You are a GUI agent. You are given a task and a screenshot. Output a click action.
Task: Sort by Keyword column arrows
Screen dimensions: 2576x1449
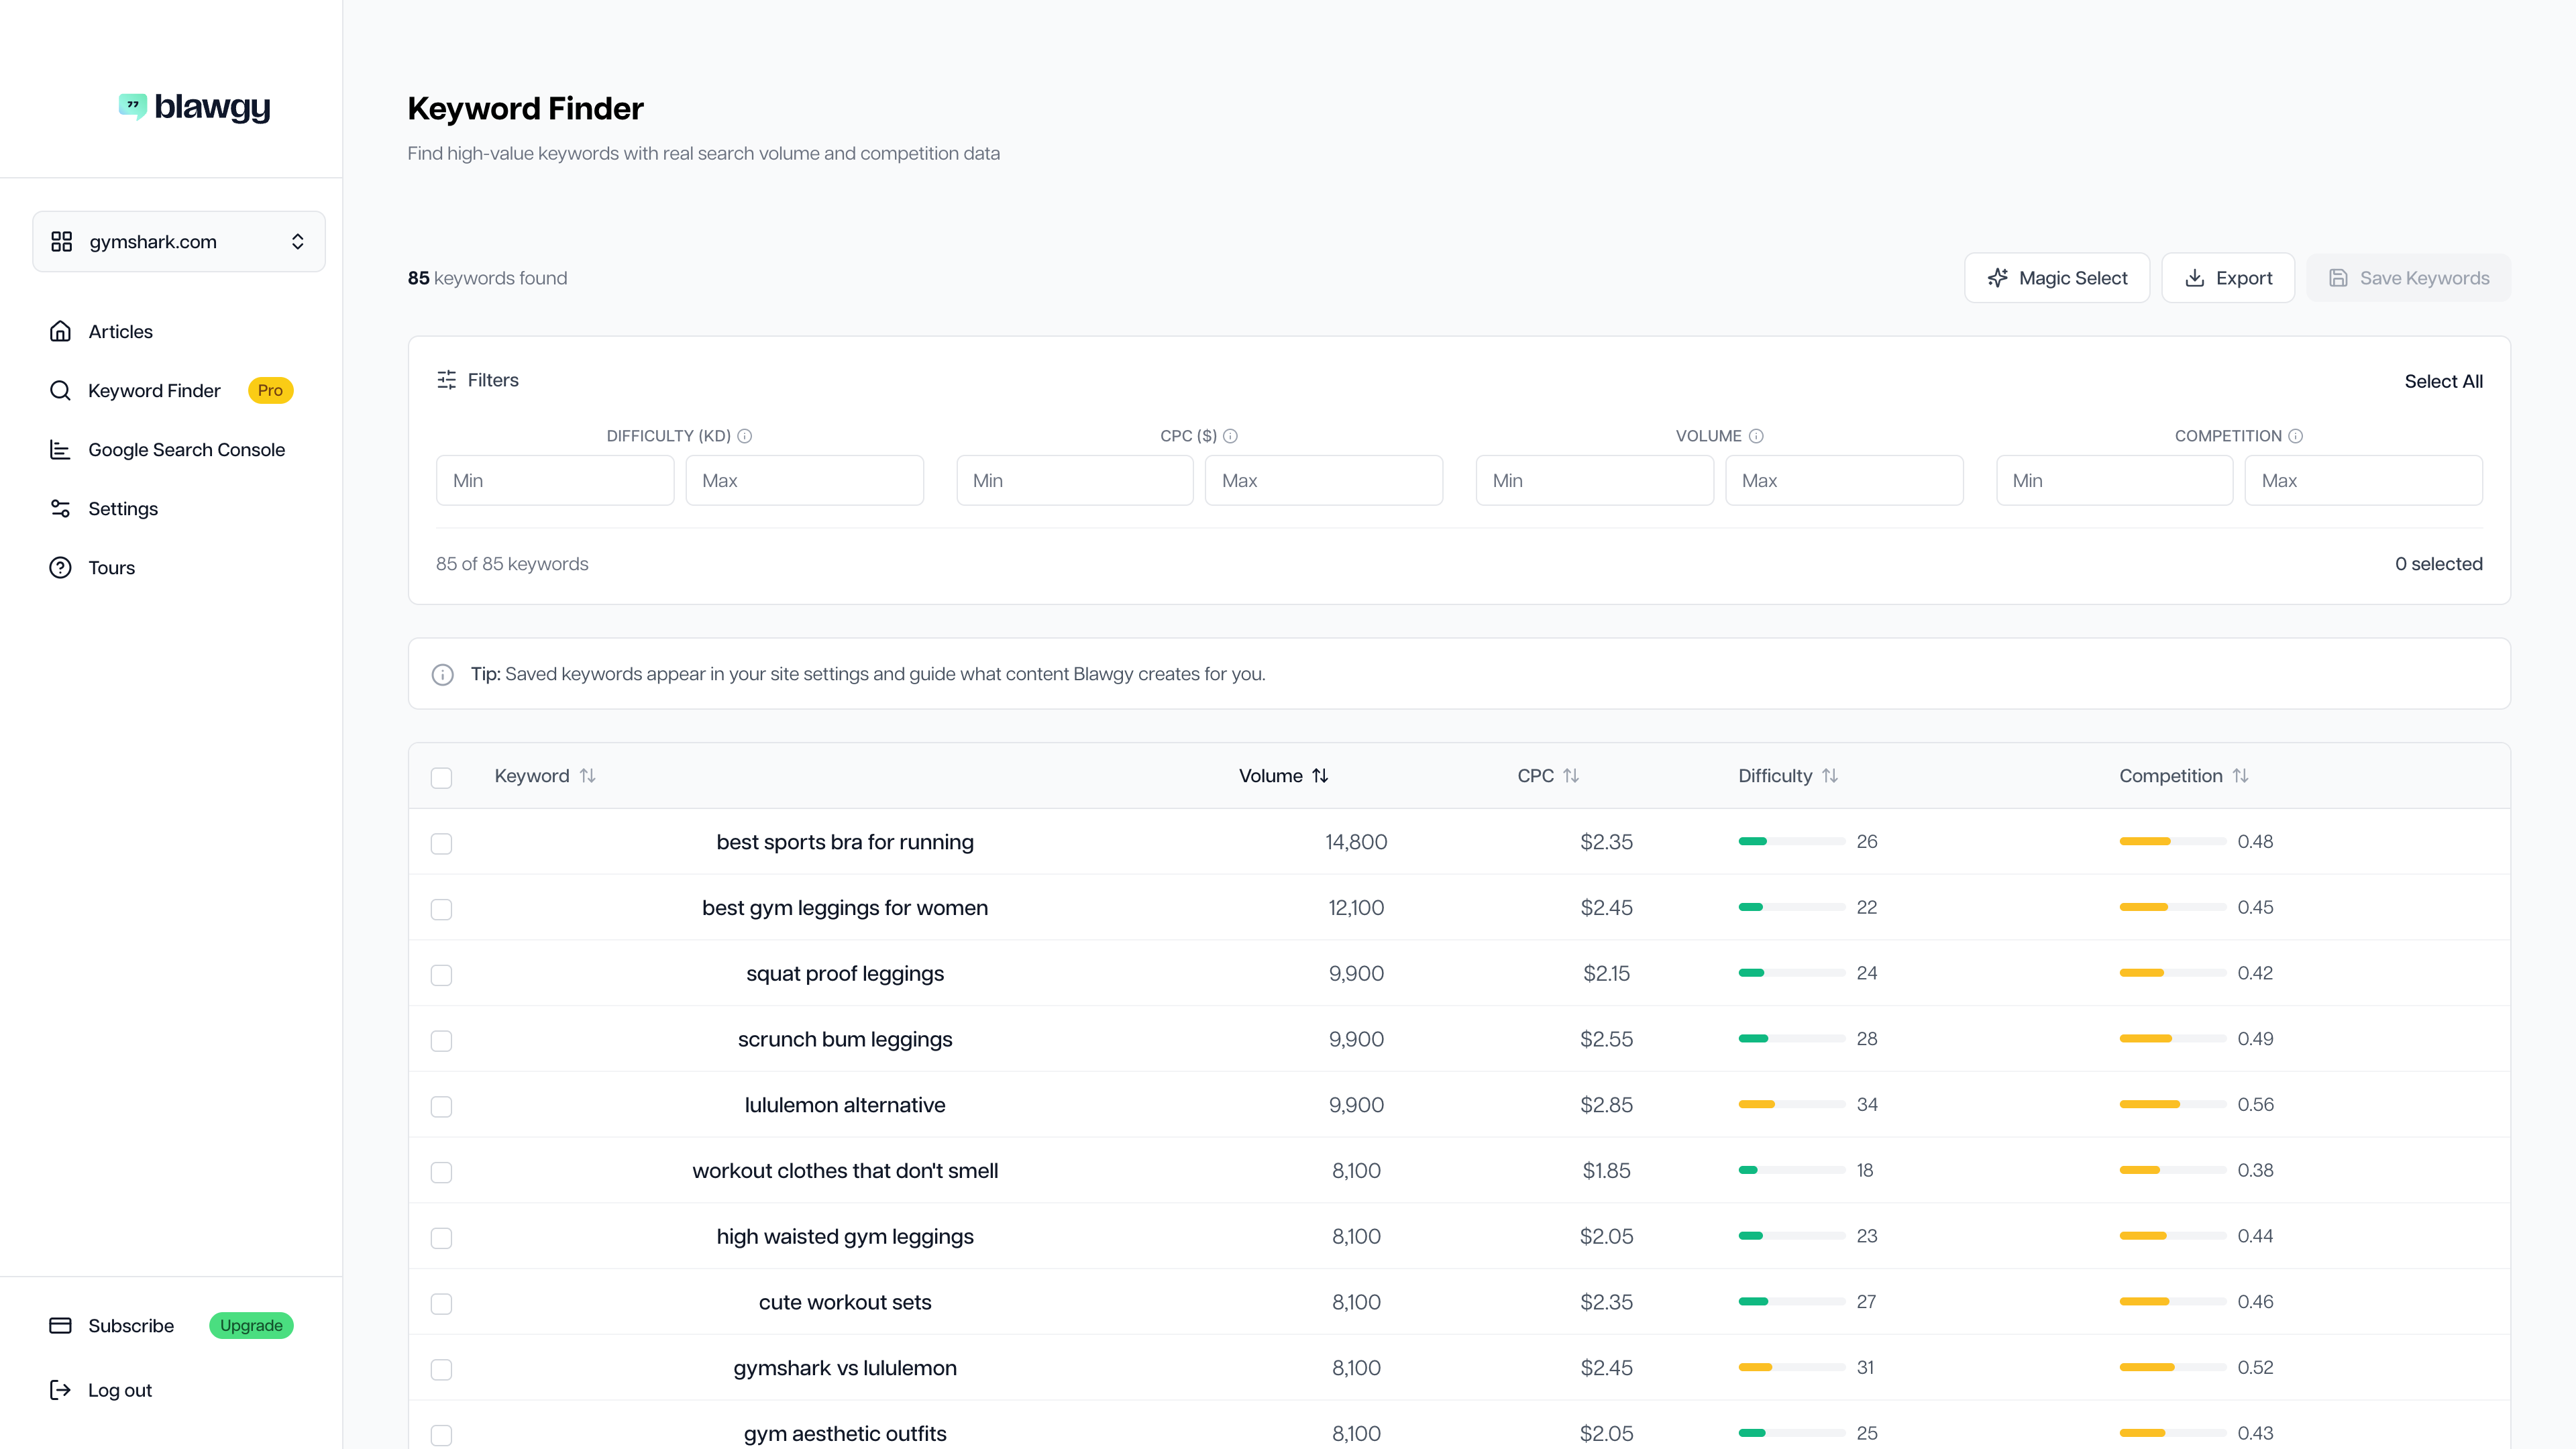coord(588,776)
